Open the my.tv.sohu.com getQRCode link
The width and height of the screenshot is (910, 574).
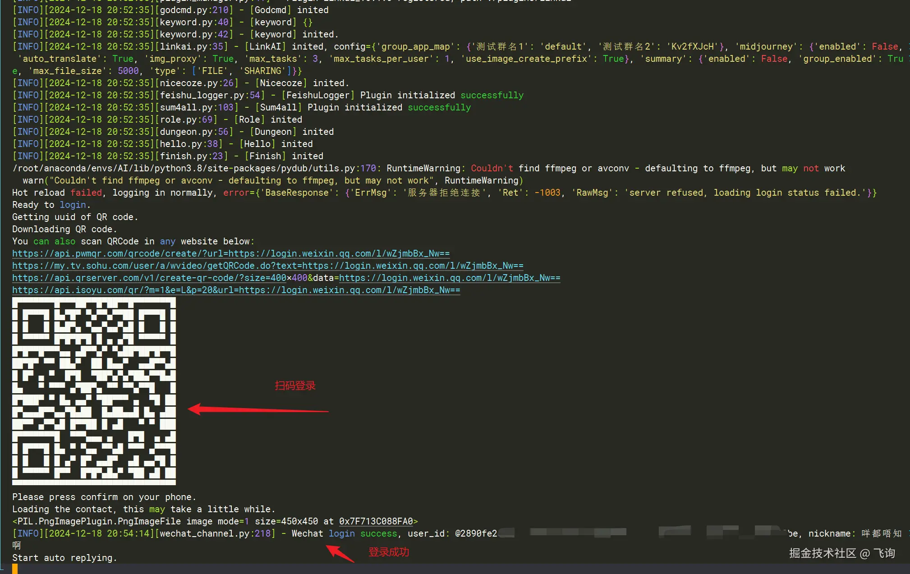(267, 266)
